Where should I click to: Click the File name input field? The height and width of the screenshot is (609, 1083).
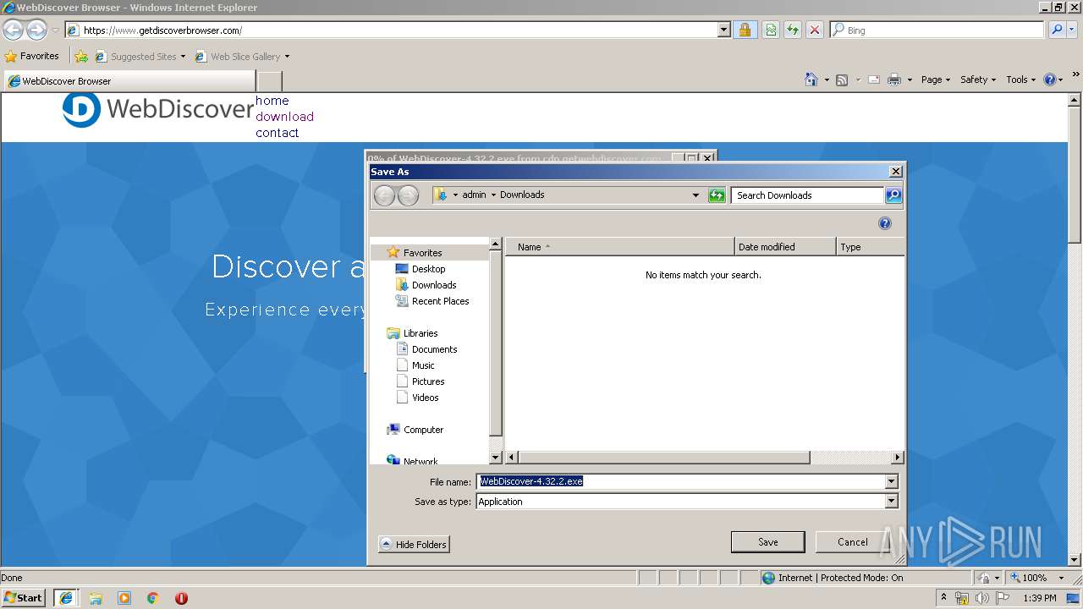click(x=680, y=482)
